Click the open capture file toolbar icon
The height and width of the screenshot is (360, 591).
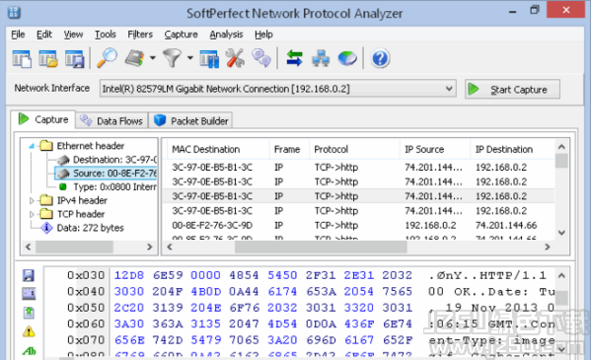point(48,59)
